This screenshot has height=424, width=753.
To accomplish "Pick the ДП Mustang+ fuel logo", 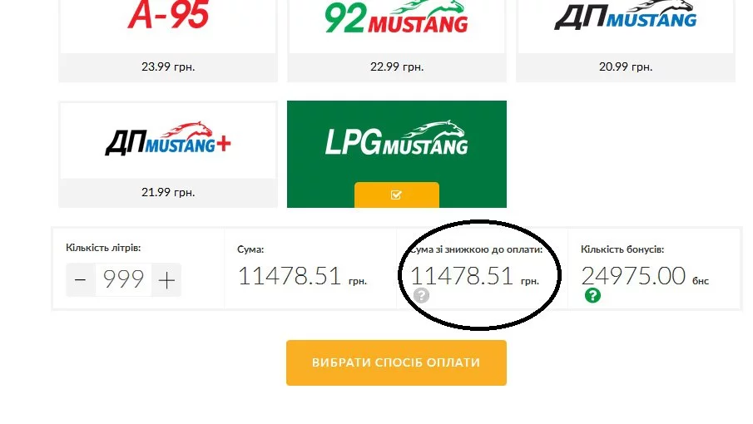I will [x=168, y=139].
